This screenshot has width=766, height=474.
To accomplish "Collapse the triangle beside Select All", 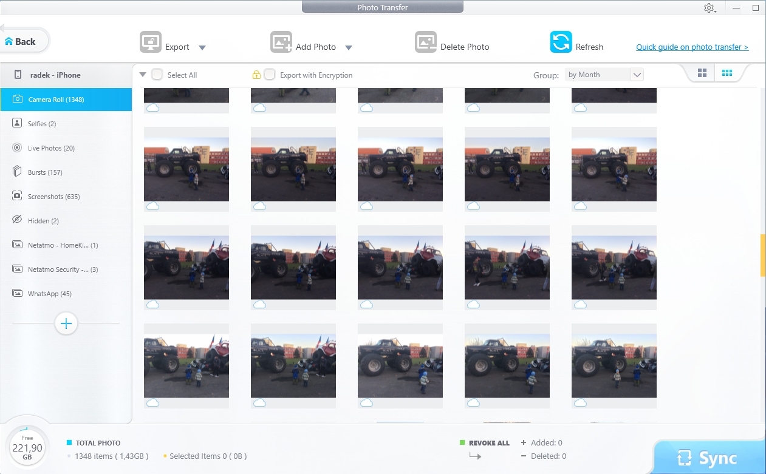I will coord(143,75).
